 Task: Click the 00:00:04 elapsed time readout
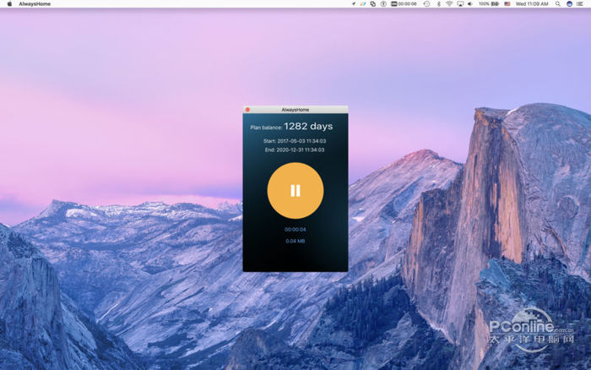pyautogui.click(x=295, y=229)
